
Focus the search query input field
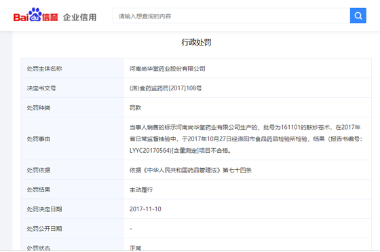pos(231,16)
